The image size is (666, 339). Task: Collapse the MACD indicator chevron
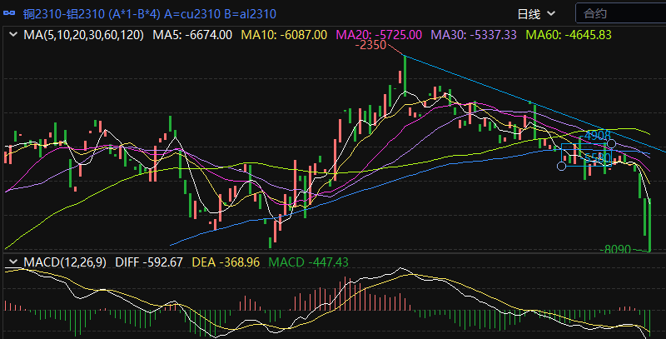(x=12, y=262)
